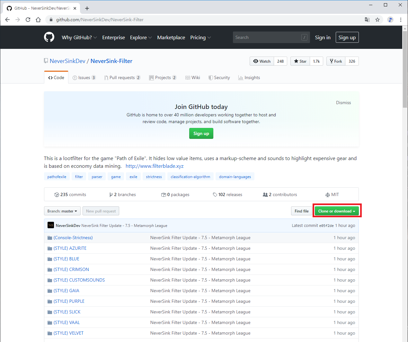Switch to the Wiki tab
This screenshot has width=408, height=342.
click(193, 77)
